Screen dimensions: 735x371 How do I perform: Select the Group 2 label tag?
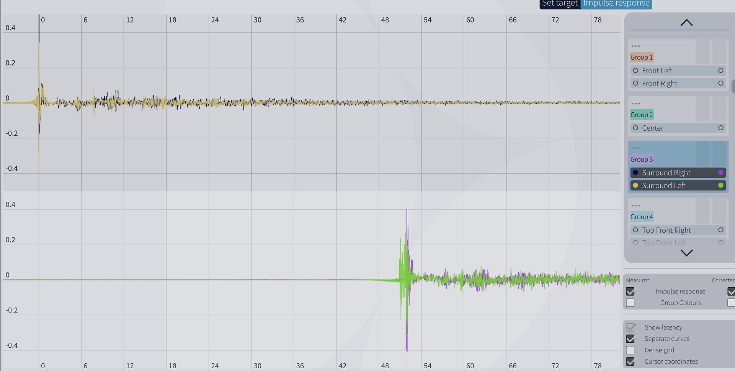[642, 115]
